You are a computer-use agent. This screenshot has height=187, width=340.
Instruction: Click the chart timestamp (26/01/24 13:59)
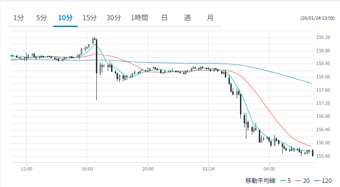point(317,18)
